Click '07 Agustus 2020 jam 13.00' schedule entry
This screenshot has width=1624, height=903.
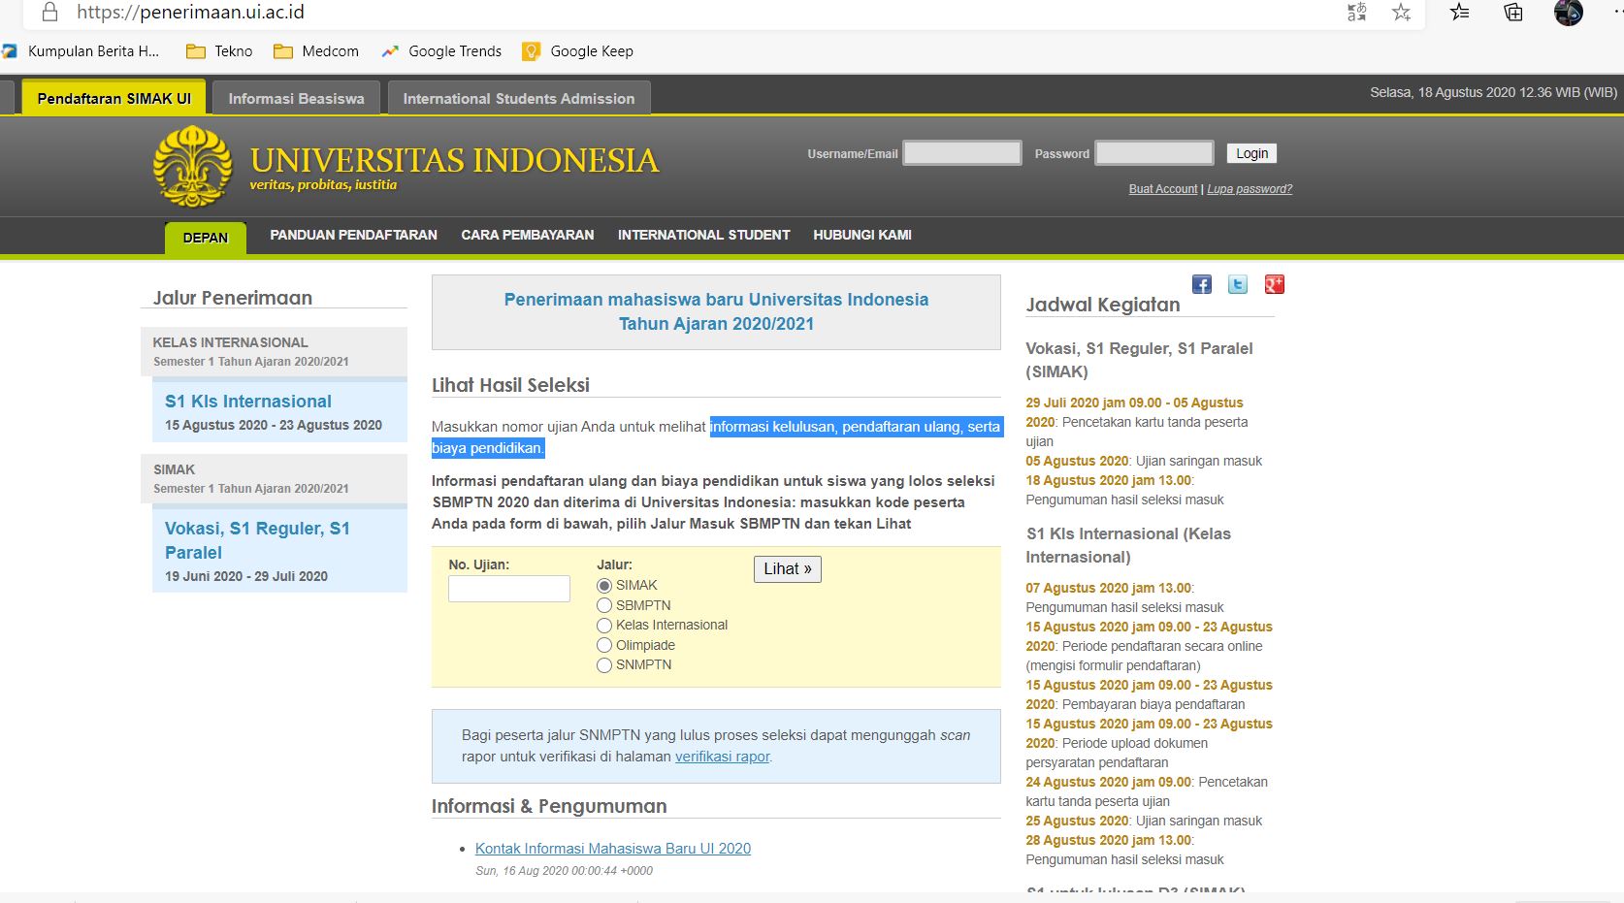pos(1108,588)
